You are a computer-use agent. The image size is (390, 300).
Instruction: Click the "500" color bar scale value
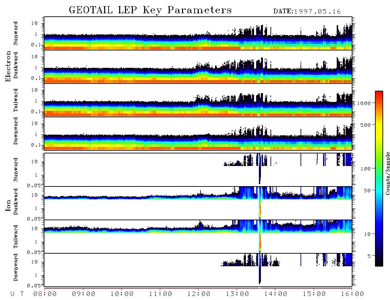[365, 125]
